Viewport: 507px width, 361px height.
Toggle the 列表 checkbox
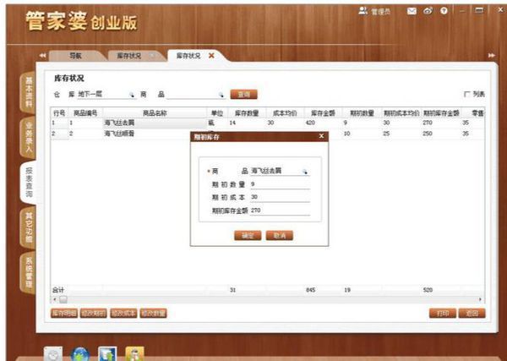click(466, 94)
